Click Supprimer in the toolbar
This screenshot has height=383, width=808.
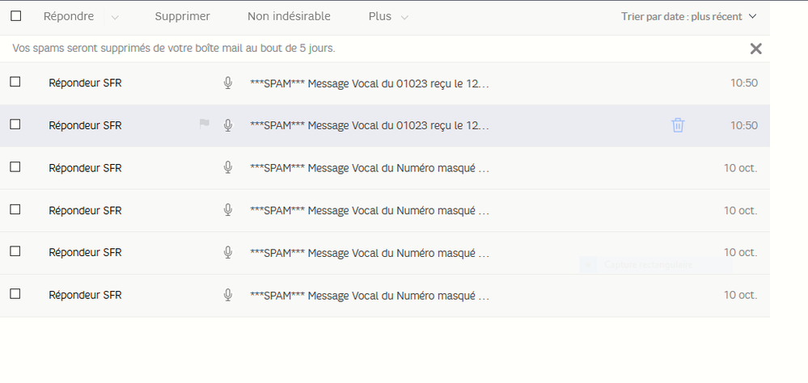point(182,17)
